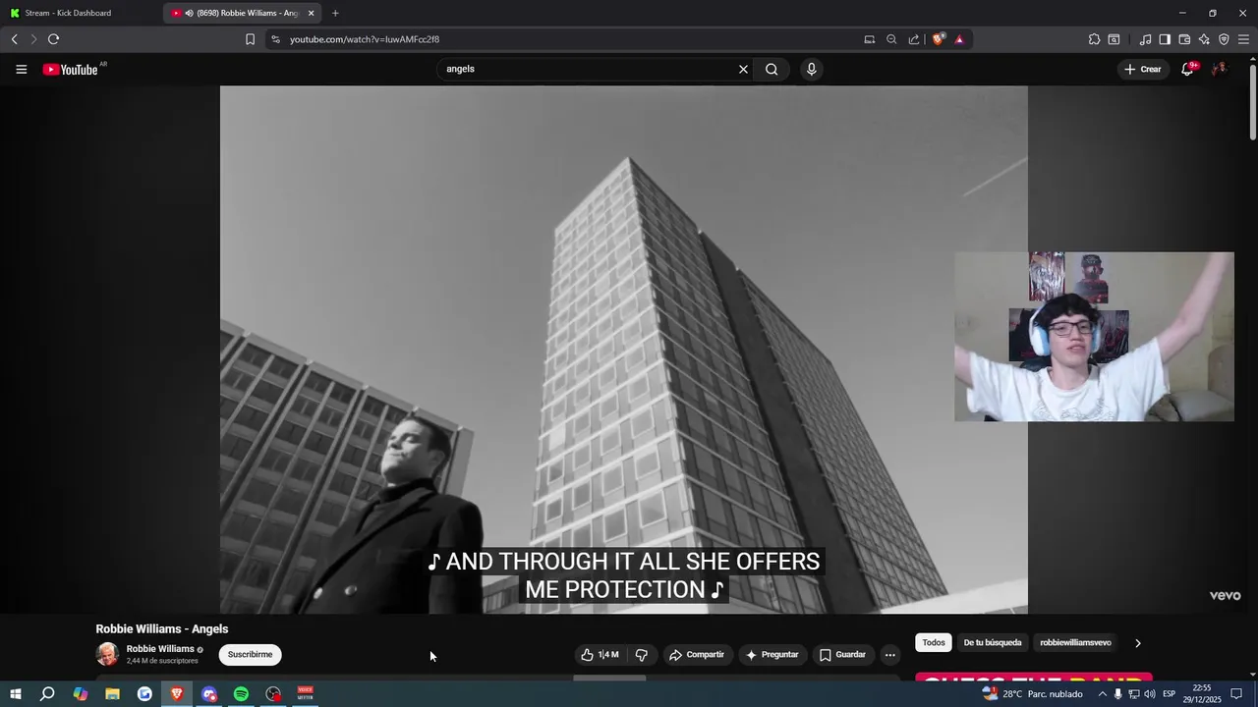Viewport: 1258px width, 707px height.
Task: Open the YouTube notifications bell
Action: click(x=1188, y=70)
